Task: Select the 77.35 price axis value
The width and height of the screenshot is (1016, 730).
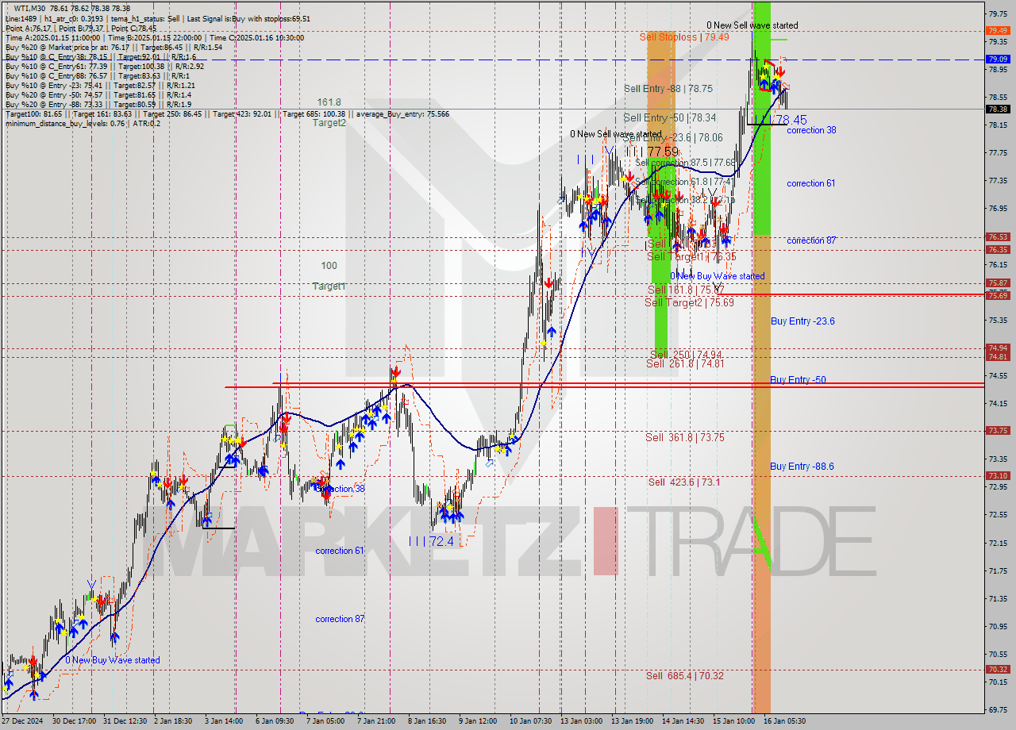Action: (998, 181)
